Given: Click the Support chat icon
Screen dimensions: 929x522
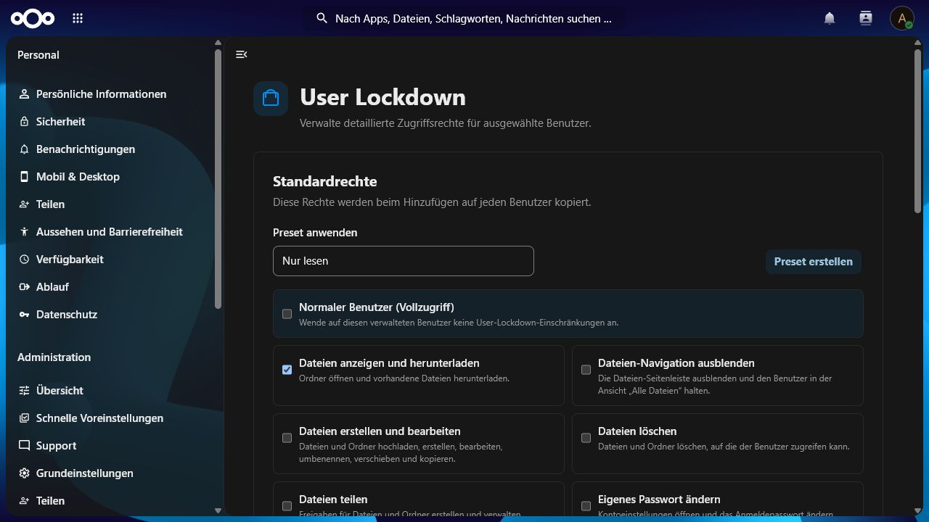Looking at the screenshot, I should 24,446.
